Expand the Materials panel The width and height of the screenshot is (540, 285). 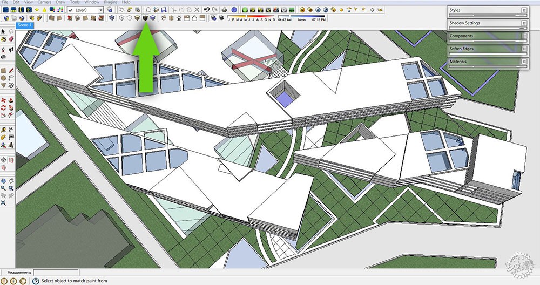[524, 62]
